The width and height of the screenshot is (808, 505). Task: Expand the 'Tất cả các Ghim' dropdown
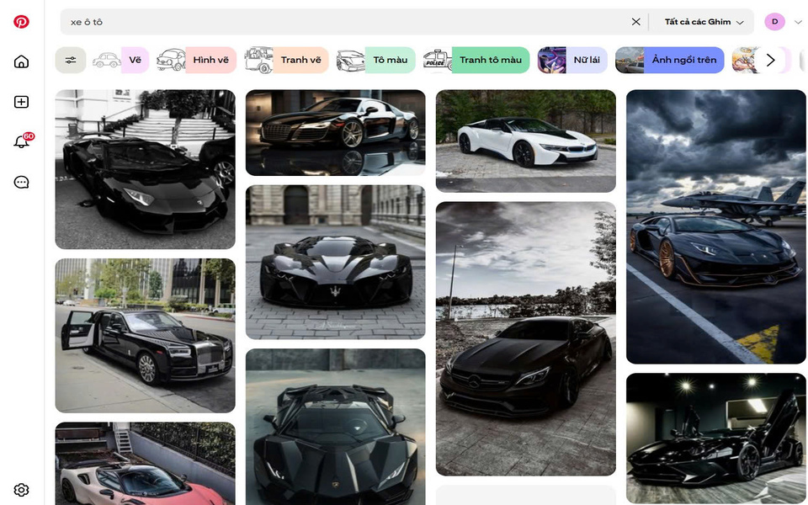coord(704,22)
